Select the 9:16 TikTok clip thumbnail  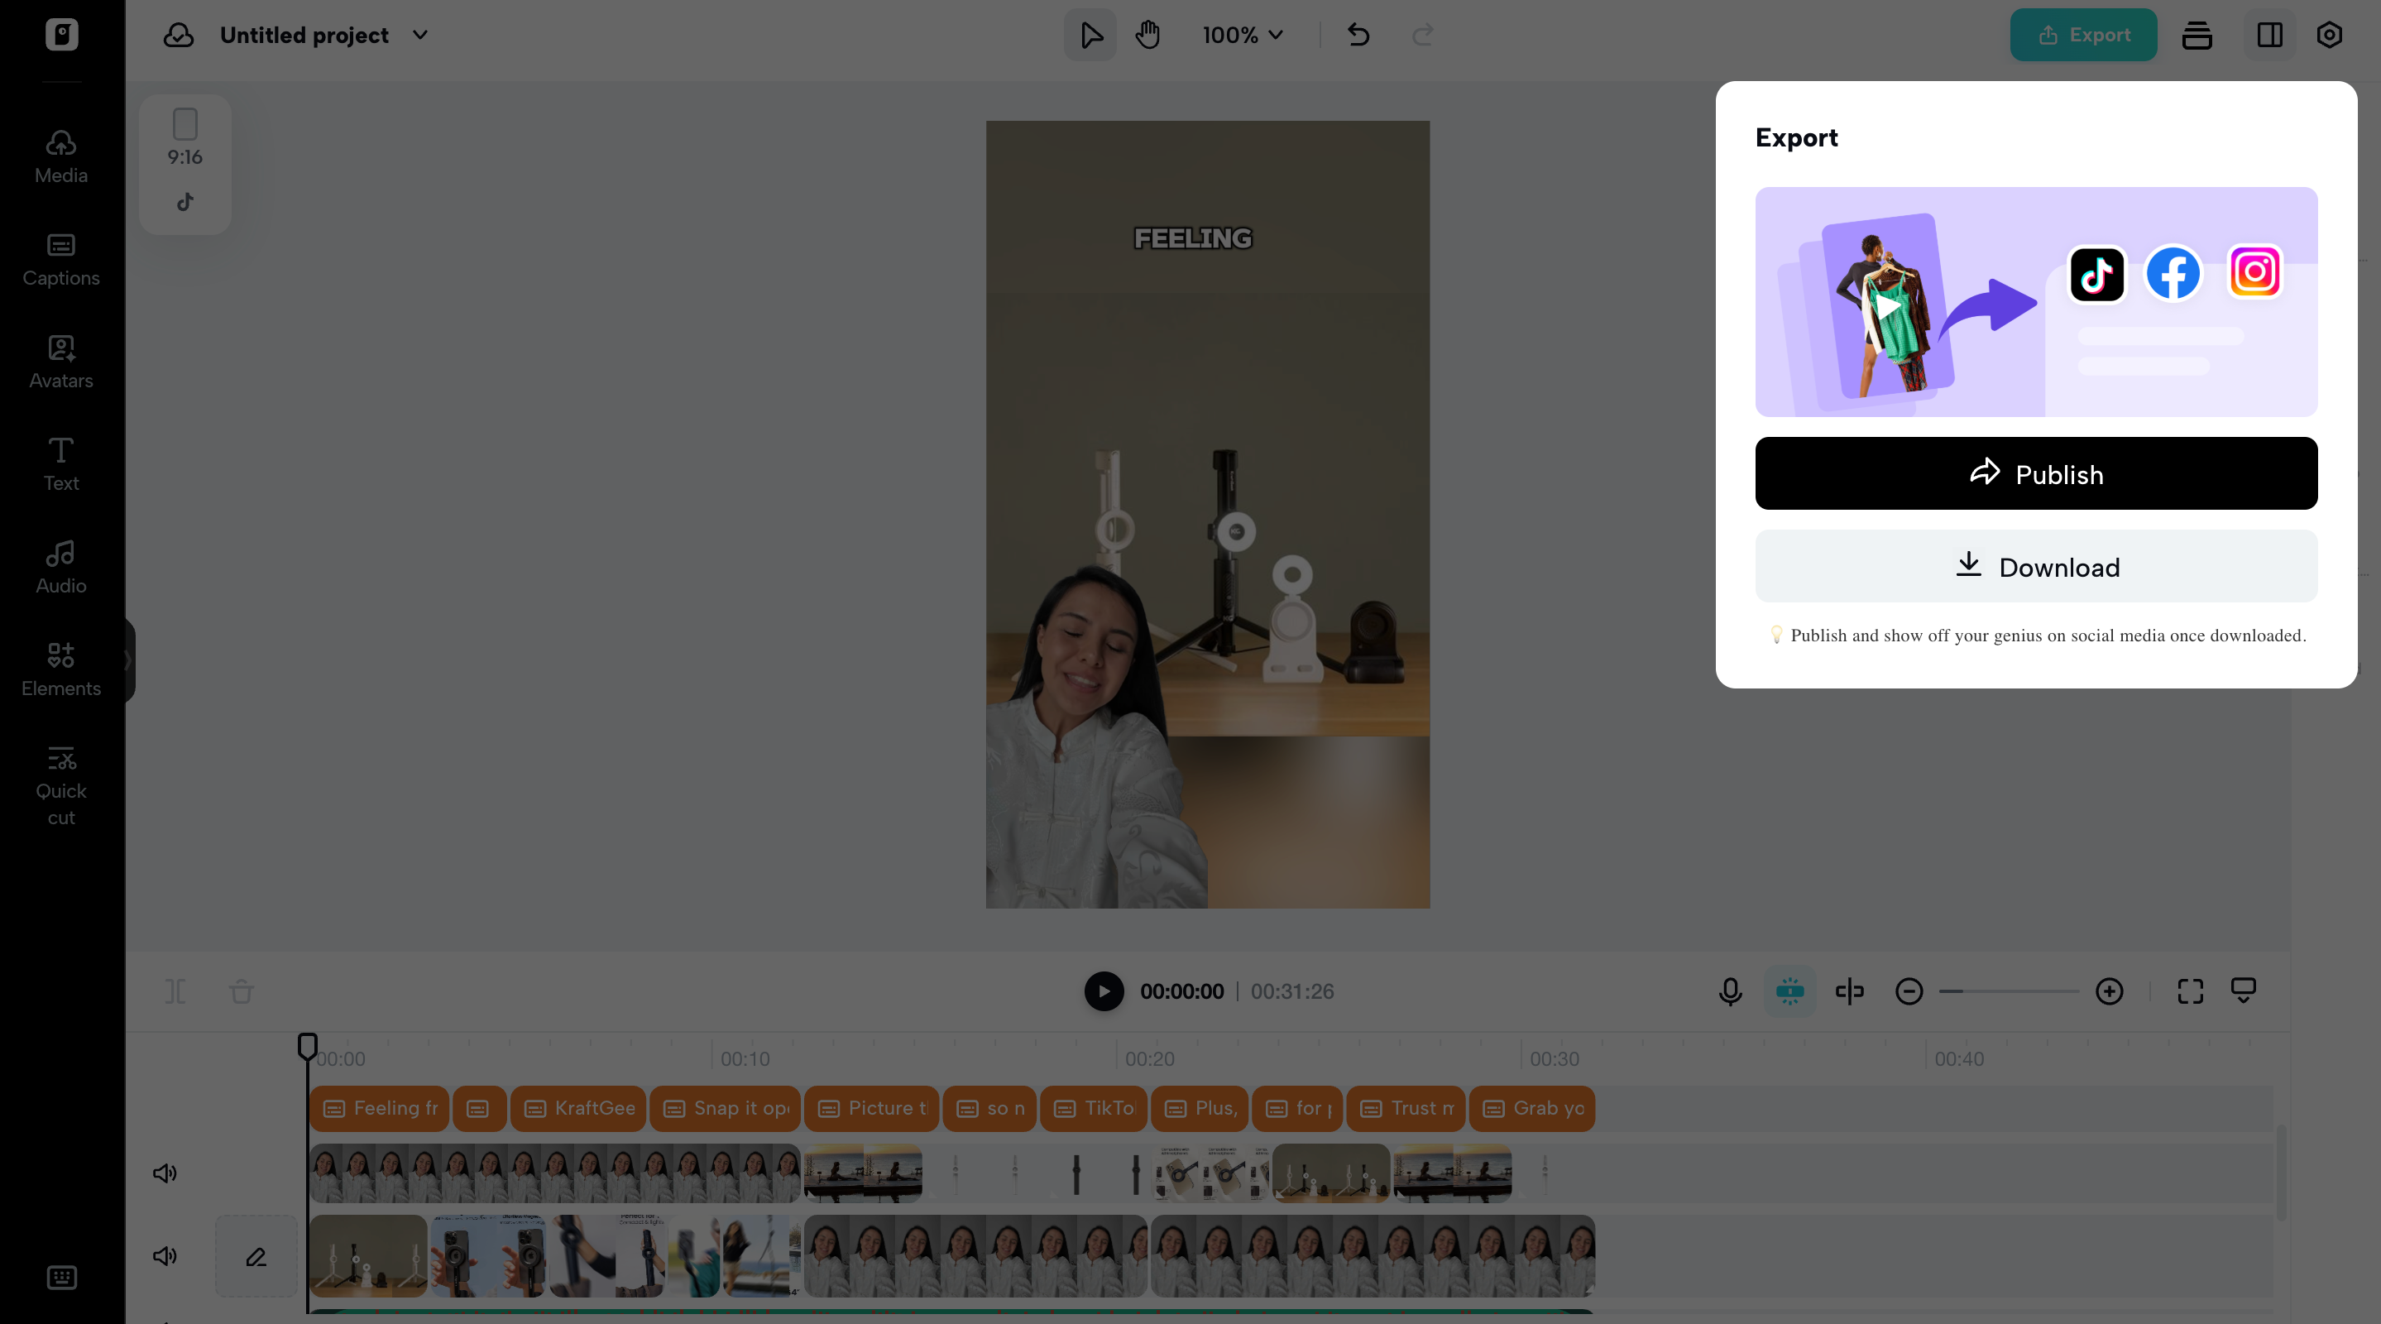[x=184, y=164]
